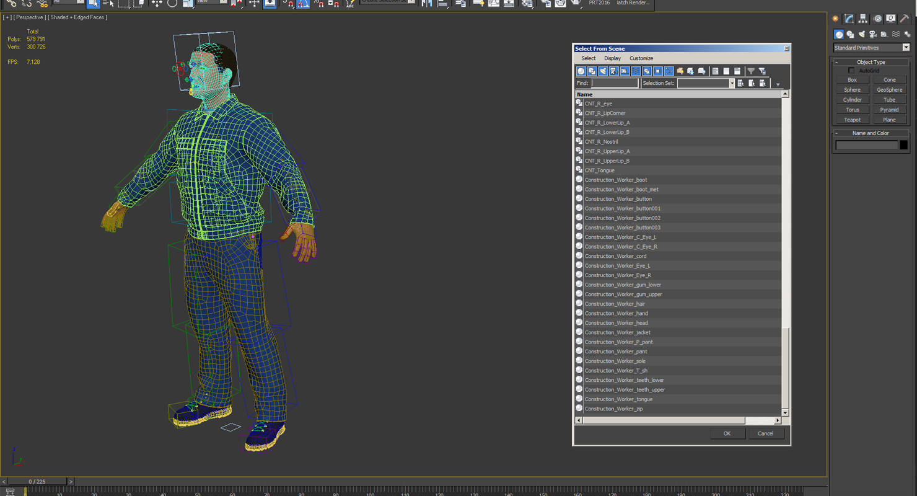The height and width of the screenshot is (496, 917).
Task: Click the Teapot primitive button
Action: tap(852, 120)
